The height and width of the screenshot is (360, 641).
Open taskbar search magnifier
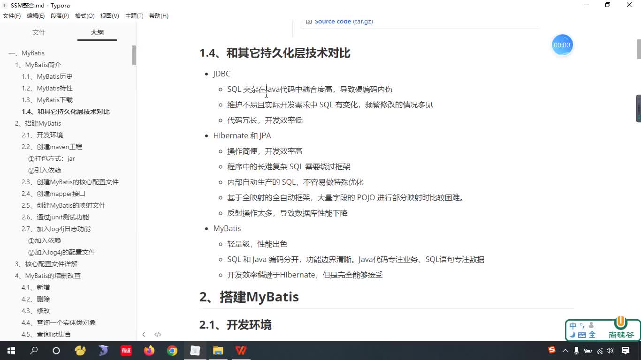tap(34, 351)
